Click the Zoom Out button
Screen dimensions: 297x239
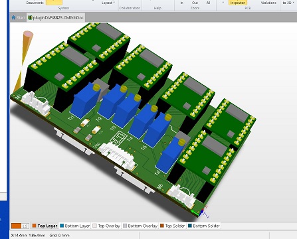[x=195, y=3]
